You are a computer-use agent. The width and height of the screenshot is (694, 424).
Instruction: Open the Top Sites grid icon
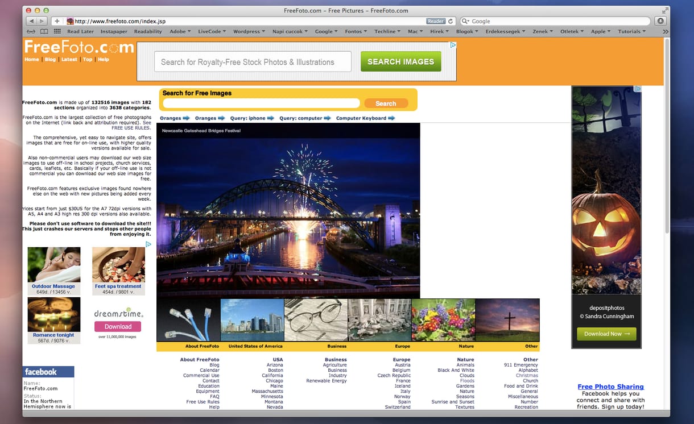tap(57, 32)
